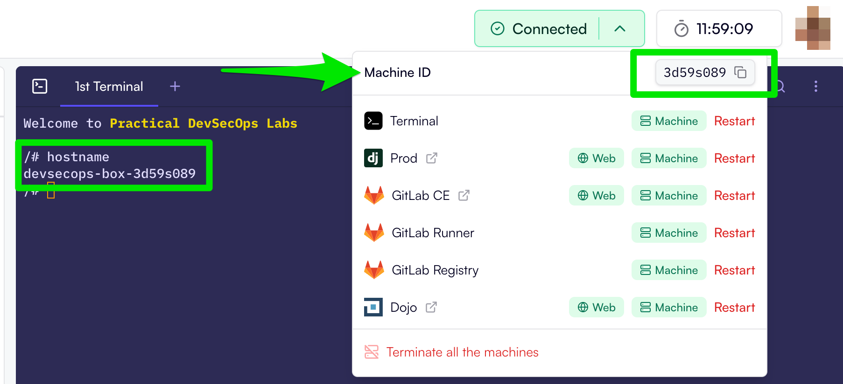Open GitLab CE external link icon
Viewport: 843px width, 384px height.
tap(464, 196)
